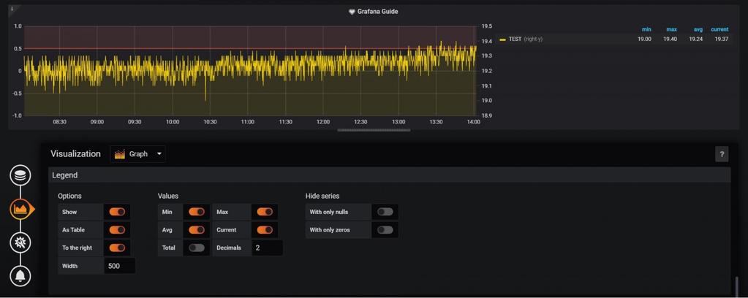Screen dimensions: 748x298
Task: Click the TEST series legend label
Action: pos(515,39)
